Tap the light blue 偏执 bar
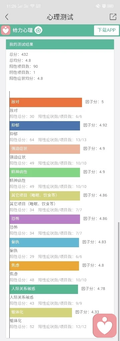 tap(44, 242)
